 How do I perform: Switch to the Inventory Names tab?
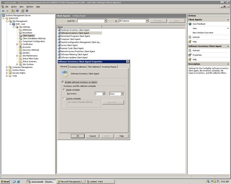[x=109, y=67]
